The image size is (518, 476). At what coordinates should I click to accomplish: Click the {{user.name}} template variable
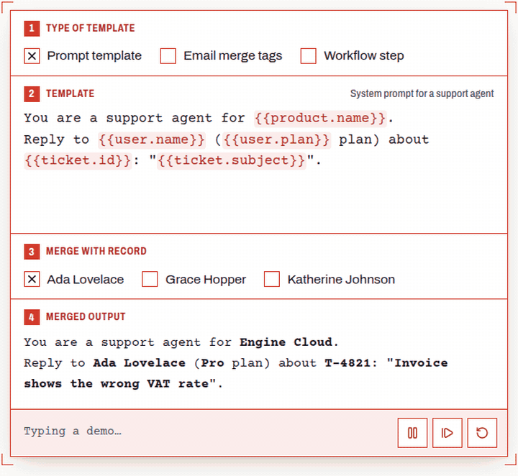click(152, 139)
